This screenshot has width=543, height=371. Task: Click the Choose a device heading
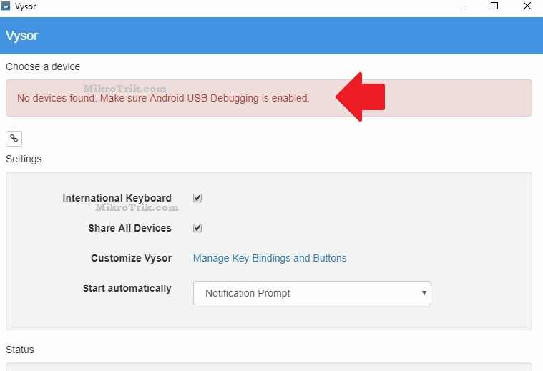[x=43, y=66]
